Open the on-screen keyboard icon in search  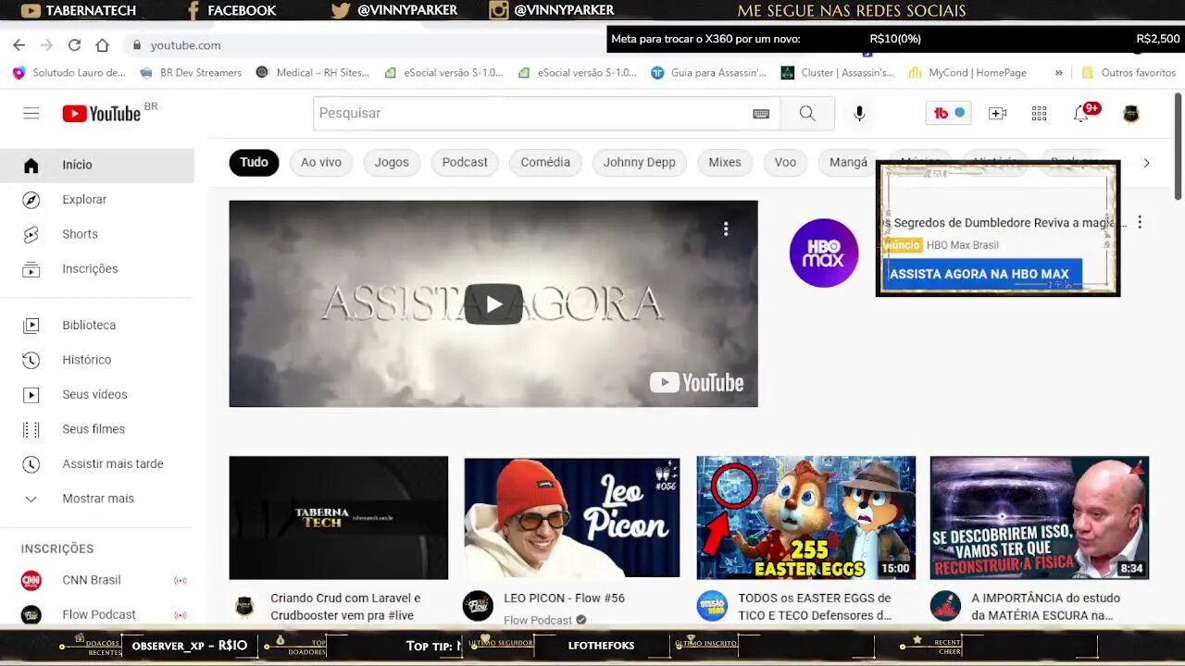click(x=761, y=113)
